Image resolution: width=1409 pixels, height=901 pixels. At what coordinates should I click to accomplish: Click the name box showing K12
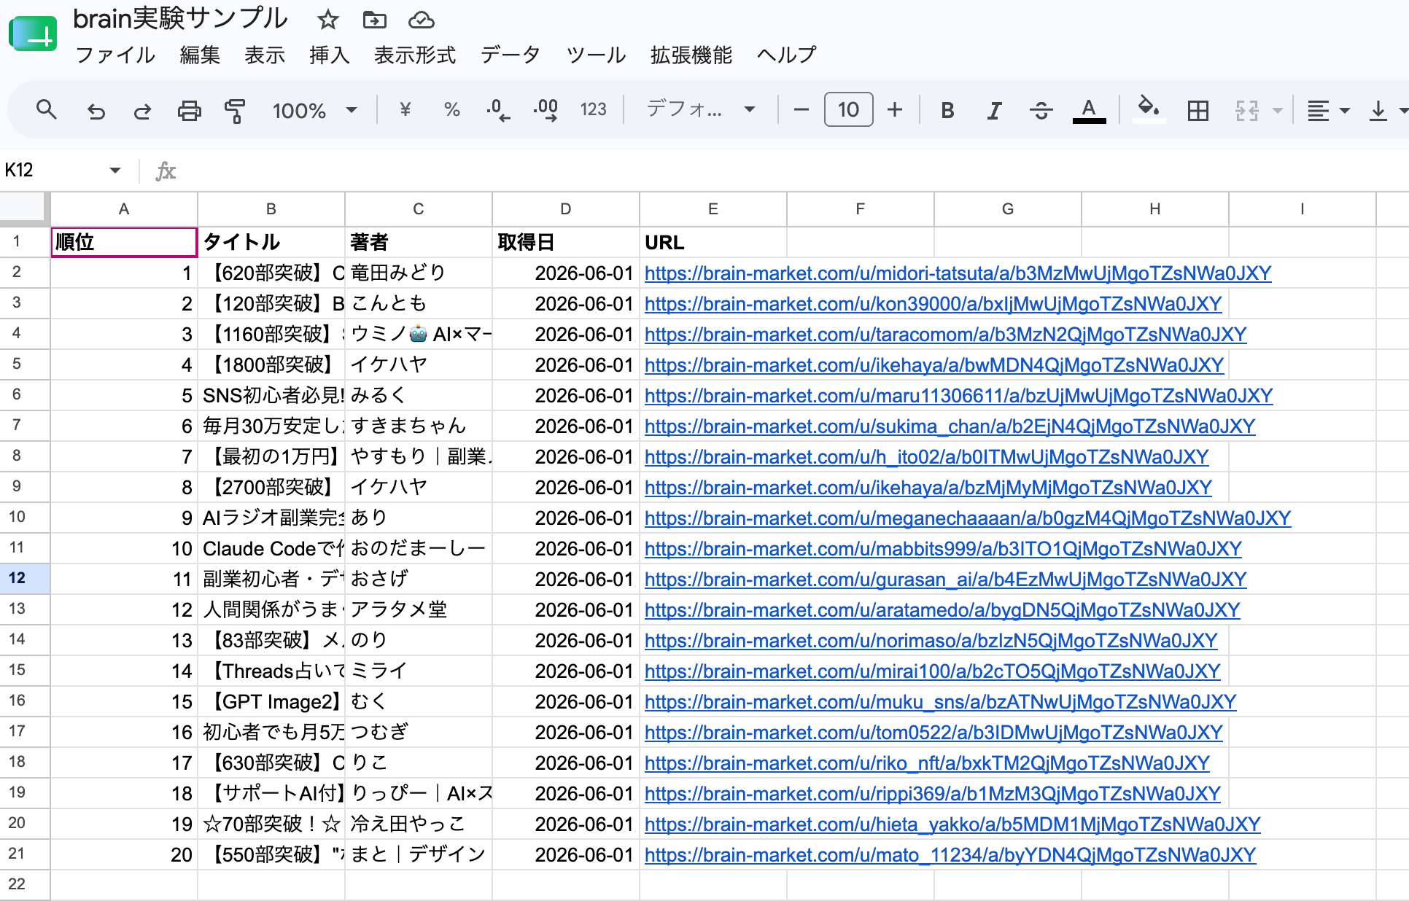(x=51, y=171)
